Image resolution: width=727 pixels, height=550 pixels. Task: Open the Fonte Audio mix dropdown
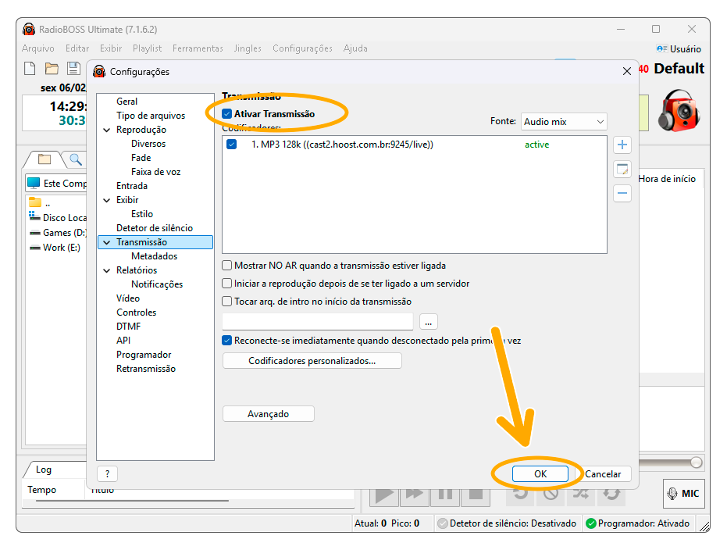(563, 122)
